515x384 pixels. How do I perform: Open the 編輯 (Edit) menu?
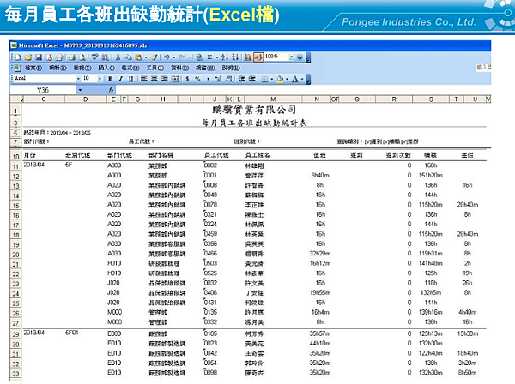[x=58, y=68]
